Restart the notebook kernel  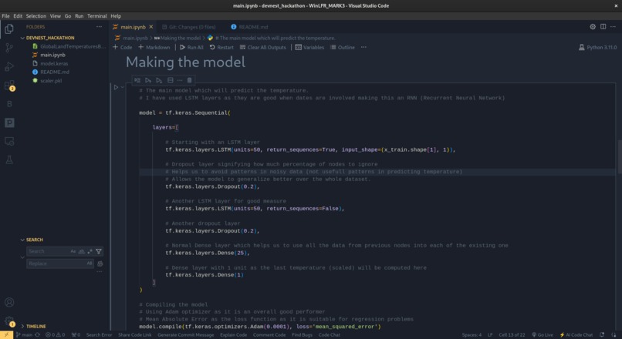point(221,47)
